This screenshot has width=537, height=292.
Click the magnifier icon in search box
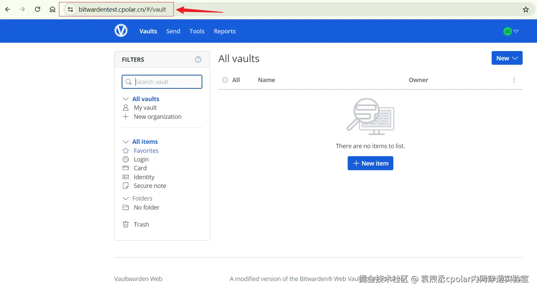pyautogui.click(x=129, y=82)
